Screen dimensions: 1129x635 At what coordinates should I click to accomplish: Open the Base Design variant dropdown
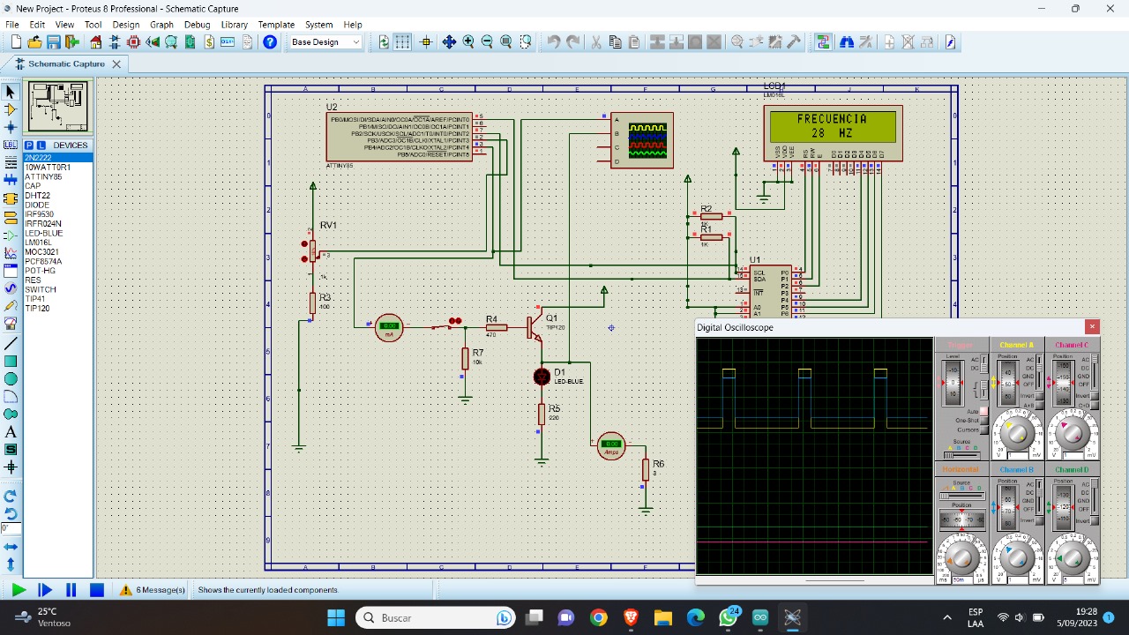tap(325, 42)
